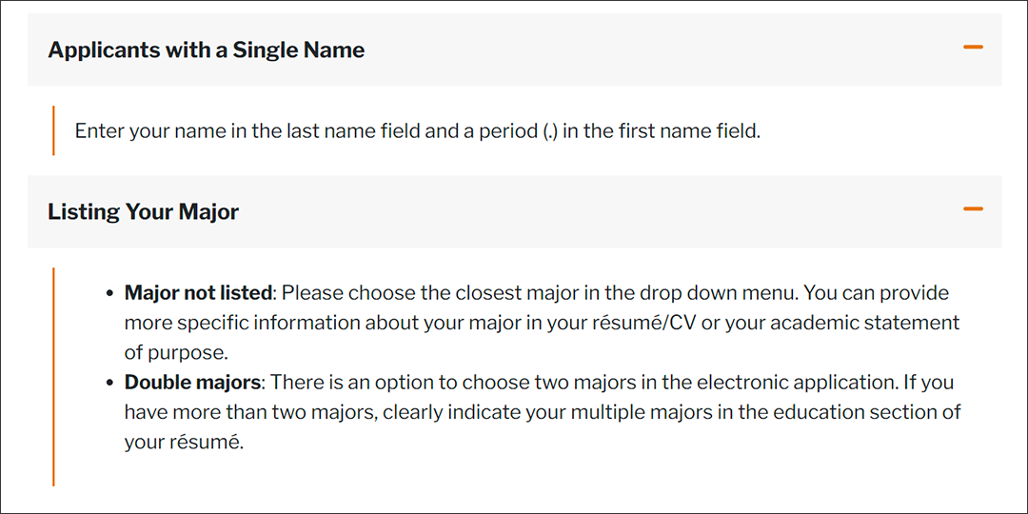Collapse Applicants with a Single Name minus icon

(x=973, y=48)
